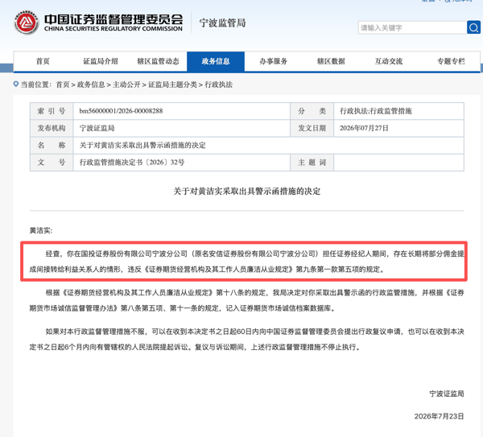Open the 互动交流 navigation tab
This screenshot has height=437, width=483.
point(389,61)
